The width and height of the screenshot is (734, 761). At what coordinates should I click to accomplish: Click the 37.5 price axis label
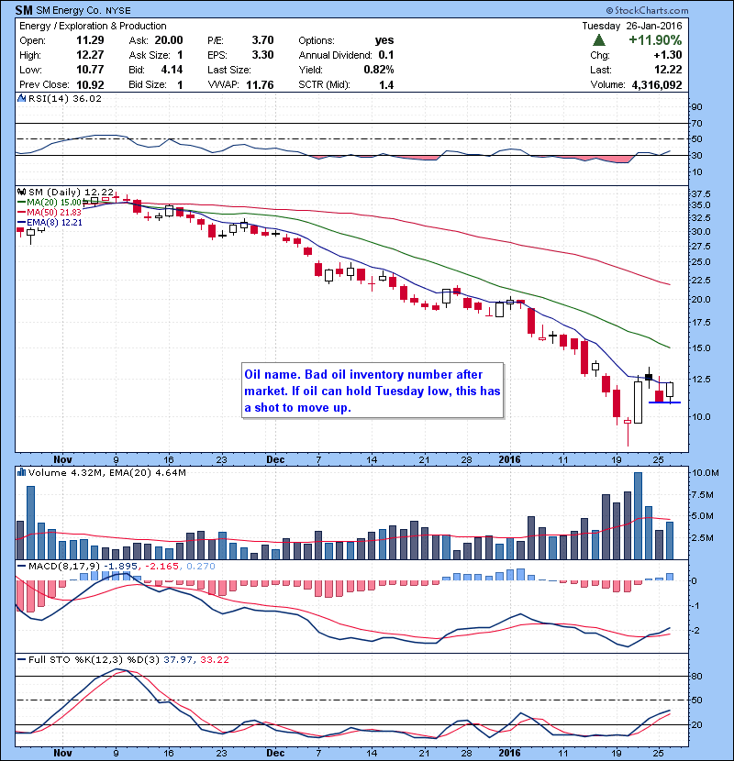[700, 194]
